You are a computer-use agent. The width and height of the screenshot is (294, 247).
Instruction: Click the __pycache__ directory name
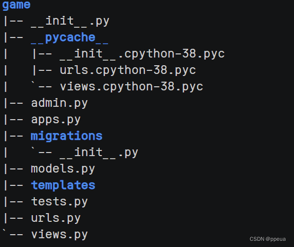point(69,38)
